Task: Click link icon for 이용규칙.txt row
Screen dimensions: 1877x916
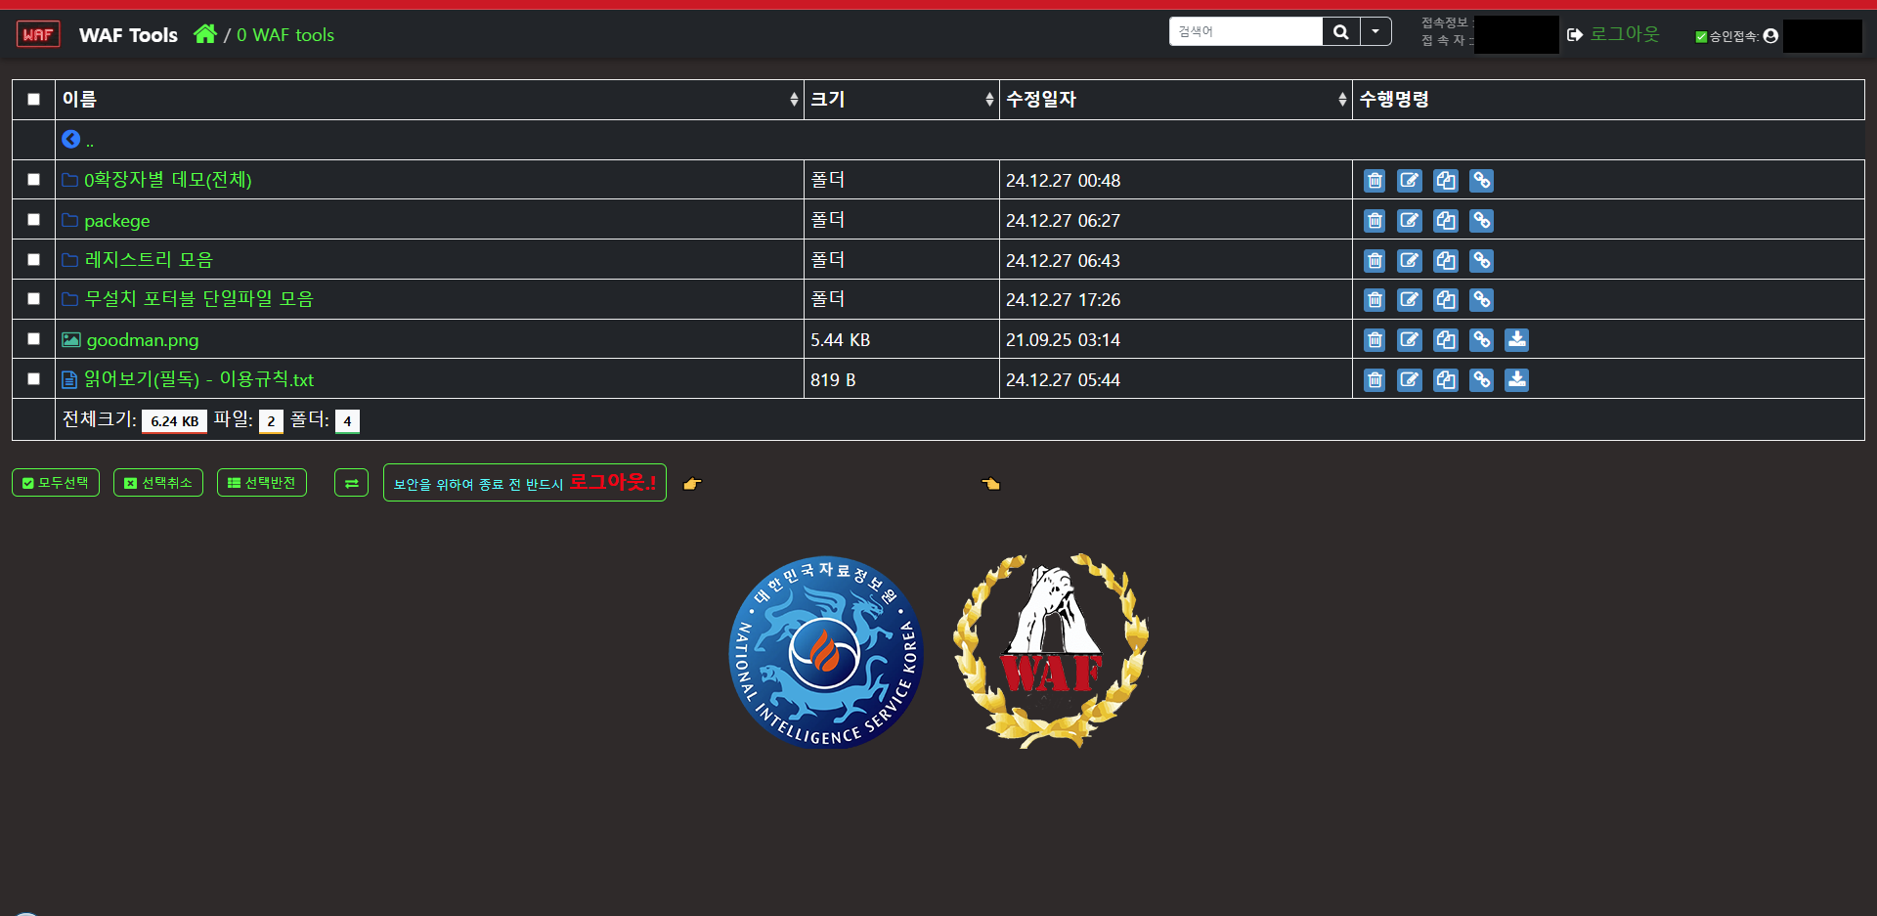Action: (1481, 380)
